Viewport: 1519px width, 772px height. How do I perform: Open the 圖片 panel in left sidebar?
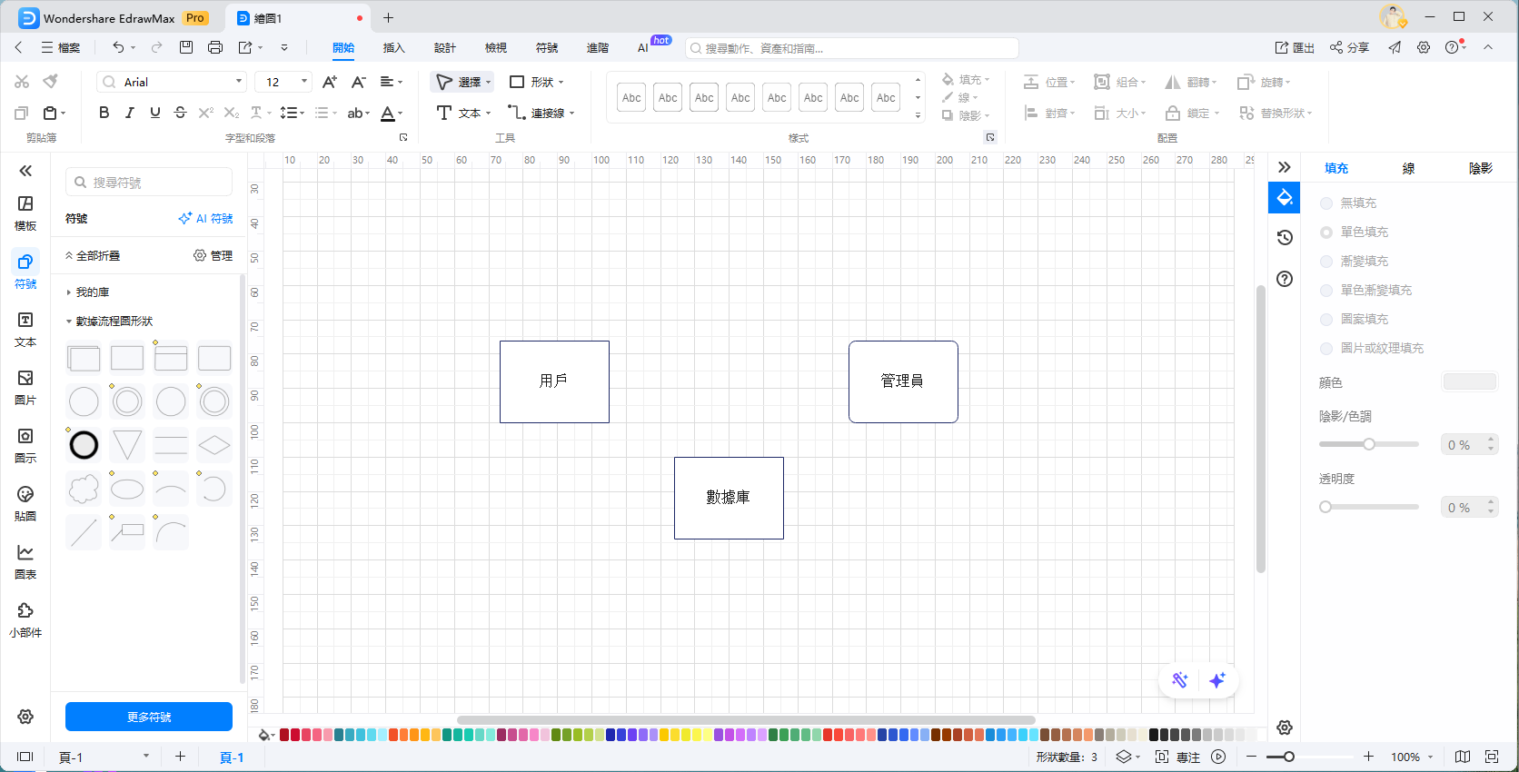(x=25, y=386)
